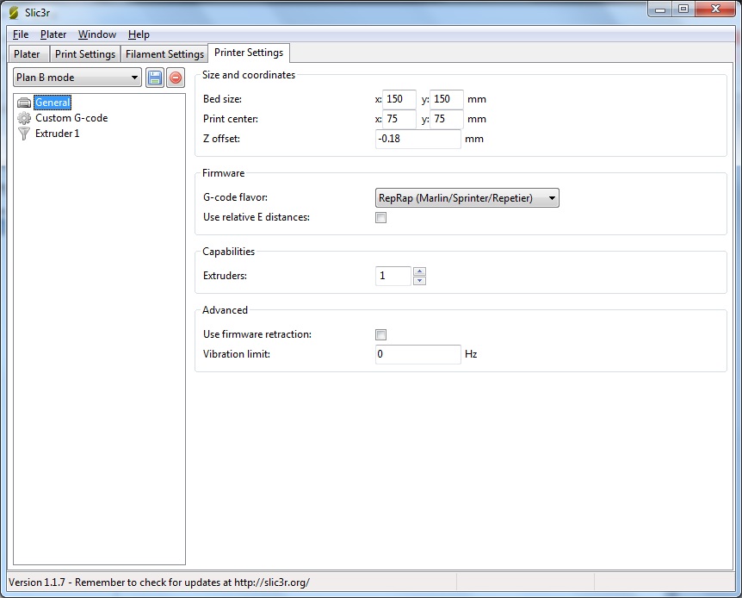Click the Print center y field

point(446,119)
